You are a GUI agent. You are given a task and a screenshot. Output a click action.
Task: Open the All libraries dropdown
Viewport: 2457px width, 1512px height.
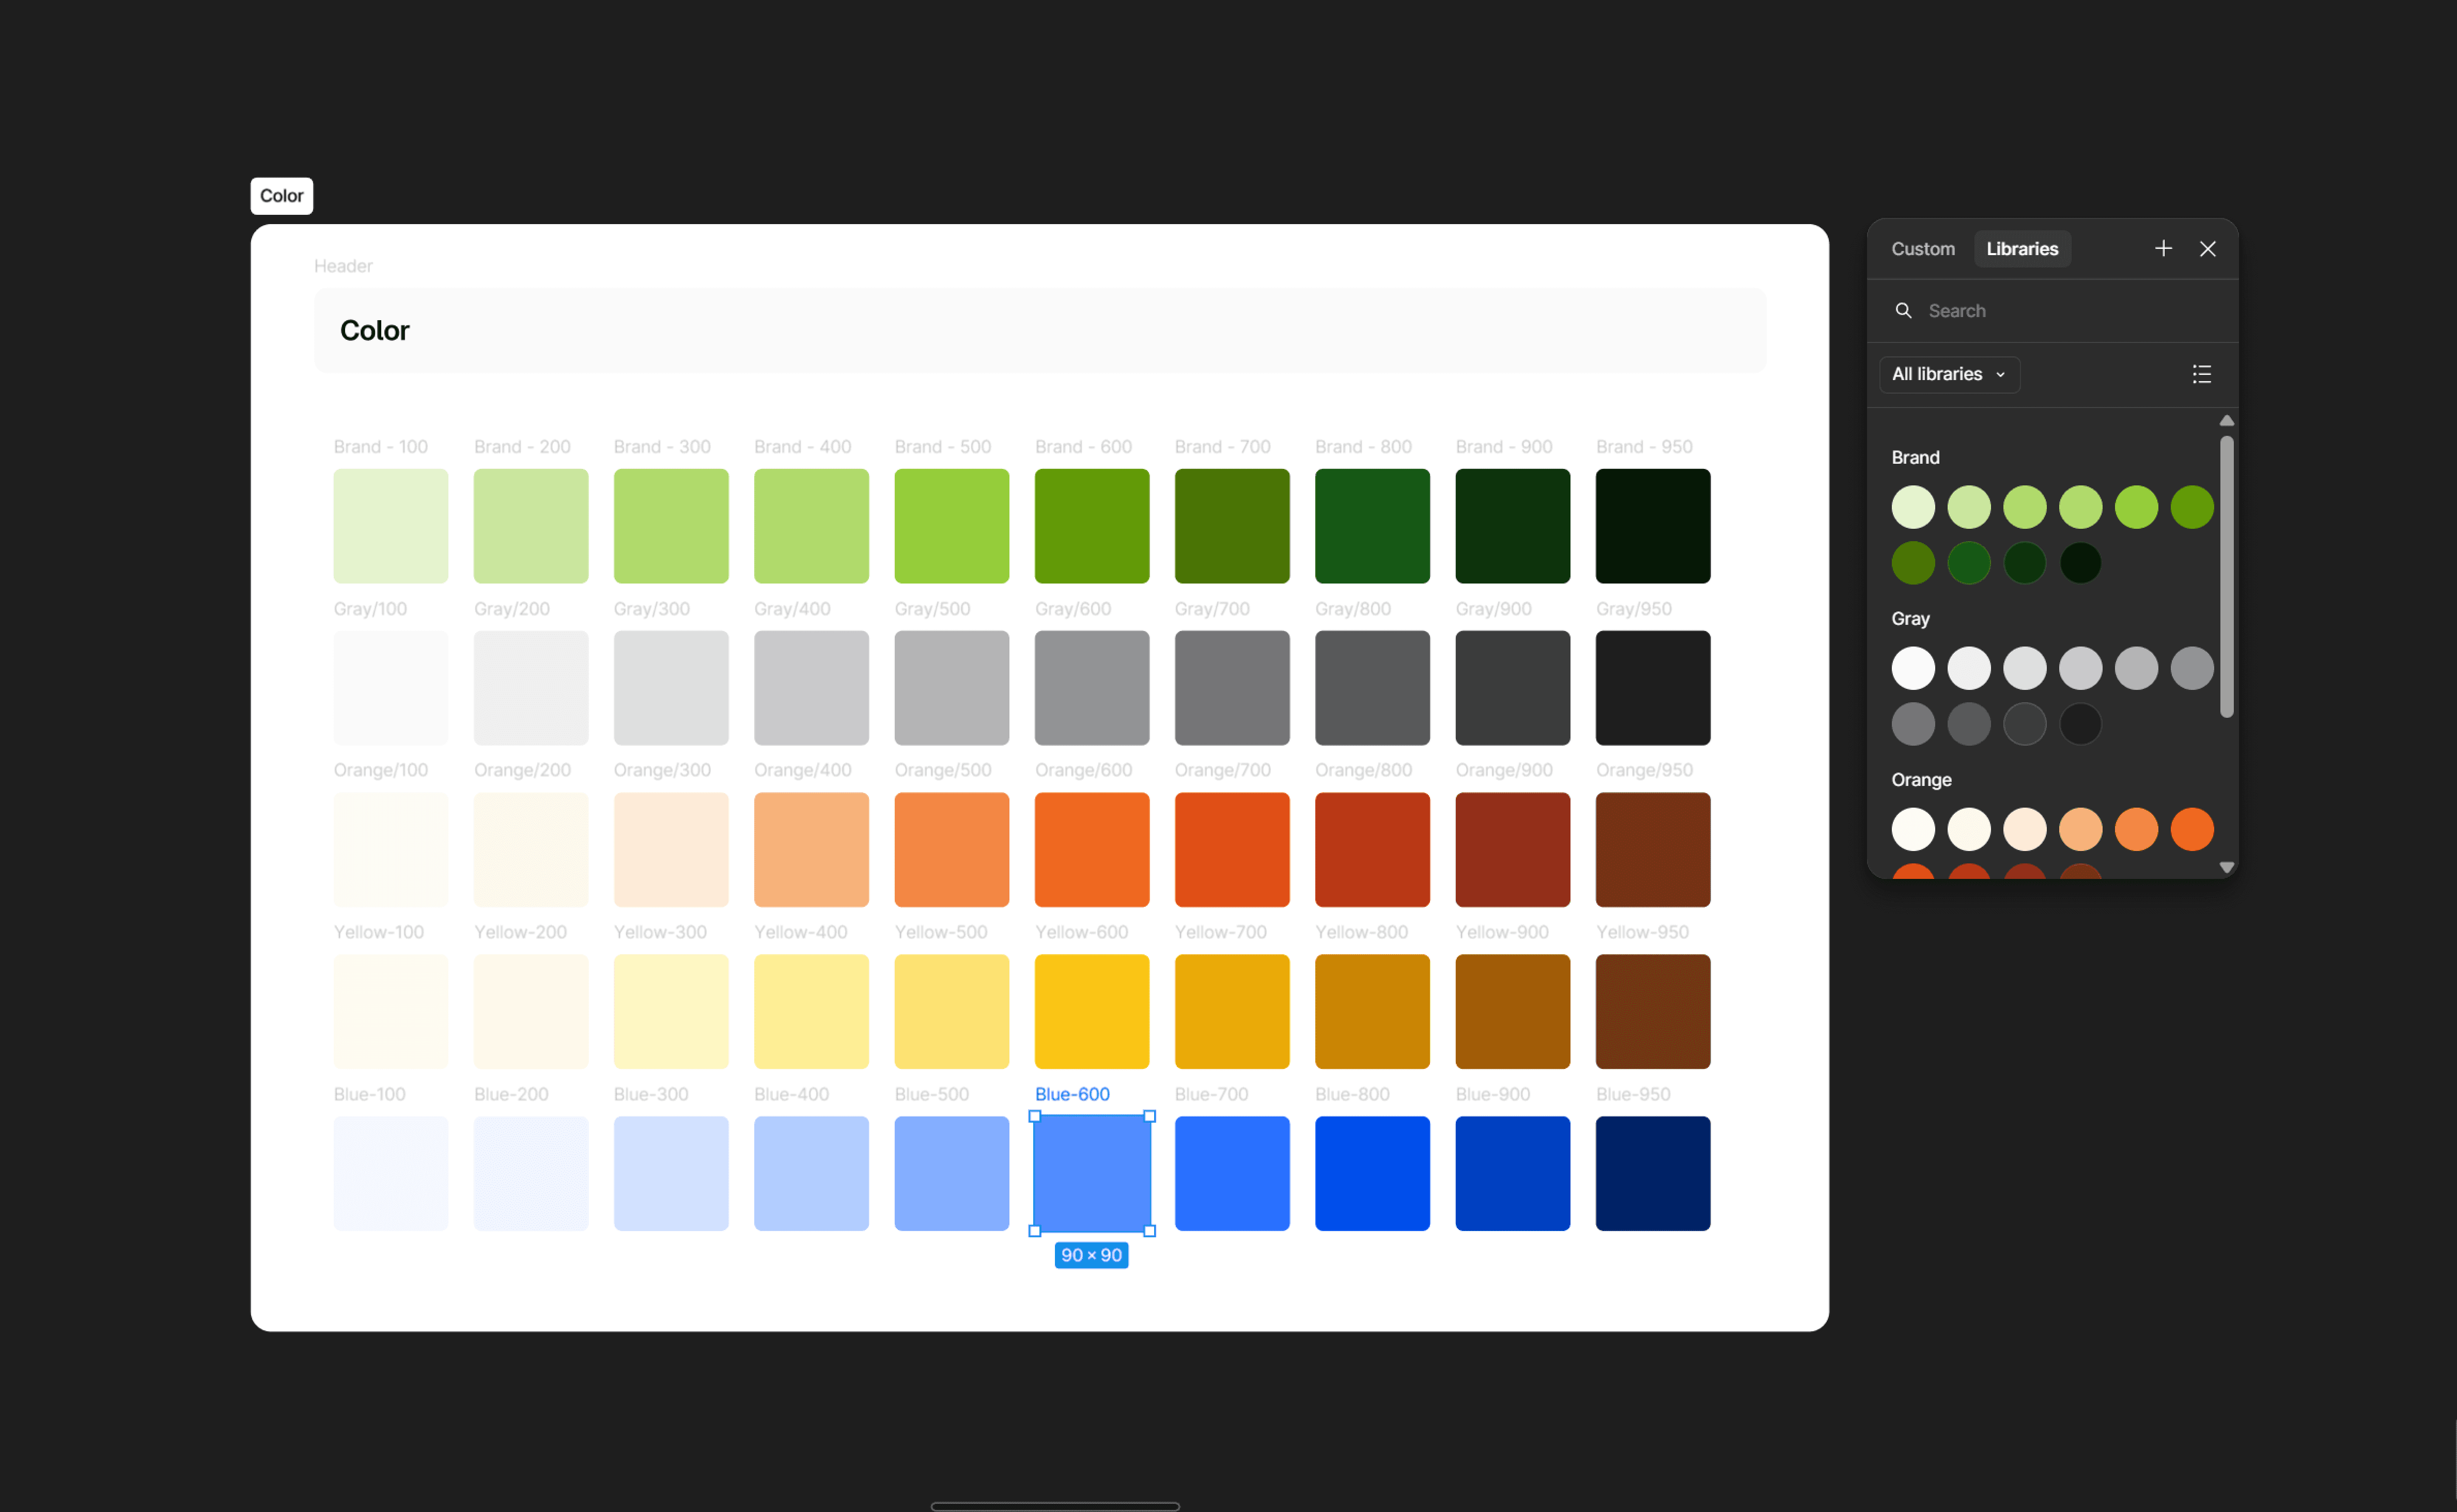(1949, 374)
